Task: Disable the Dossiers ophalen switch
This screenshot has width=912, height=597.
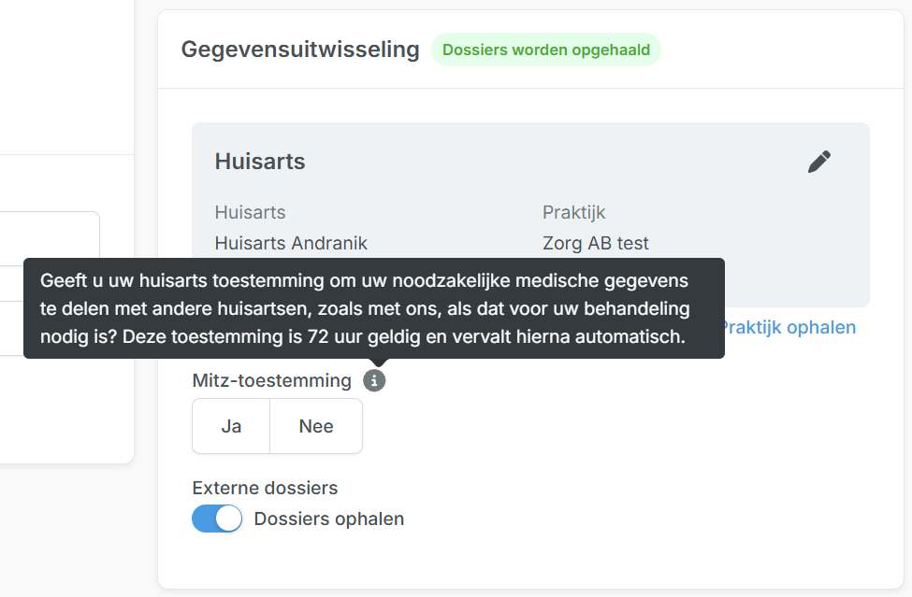Action: (217, 519)
